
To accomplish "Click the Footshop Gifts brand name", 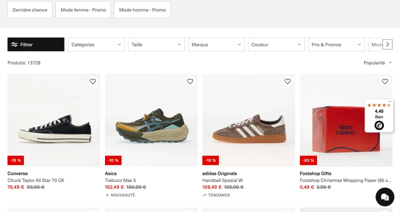I will coord(315,173).
